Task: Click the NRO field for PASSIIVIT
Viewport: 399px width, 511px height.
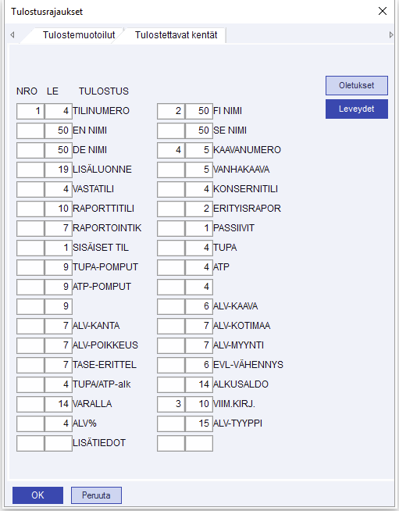Action: pyautogui.click(x=171, y=228)
